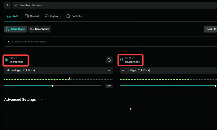Go to the Controller tab
The width and height of the screenshot is (217, 130).
point(74,16)
